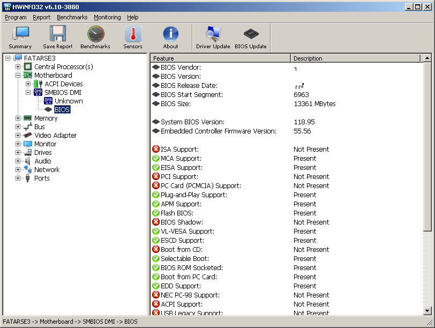Viewport: 435px width, 328px height.
Task: Expand the Audio tree node
Action: click(x=18, y=161)
